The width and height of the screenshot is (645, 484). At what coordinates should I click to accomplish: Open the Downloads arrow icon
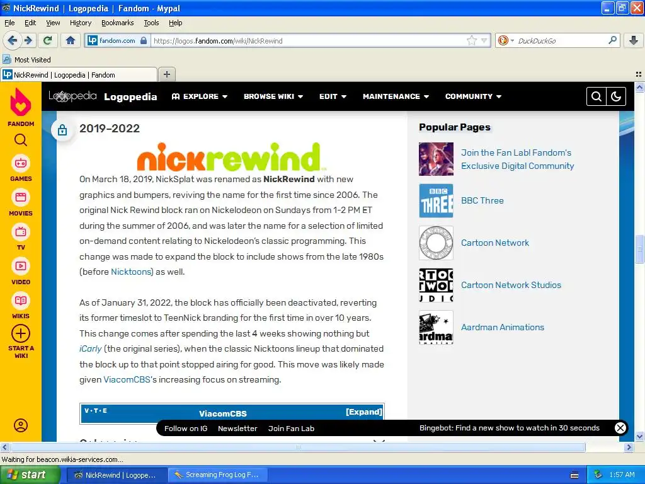coord(634,40)
